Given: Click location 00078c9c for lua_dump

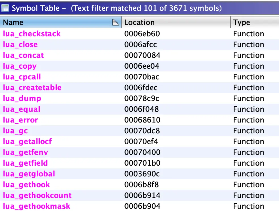Looking at the screenshot, I should coord(142,98).
